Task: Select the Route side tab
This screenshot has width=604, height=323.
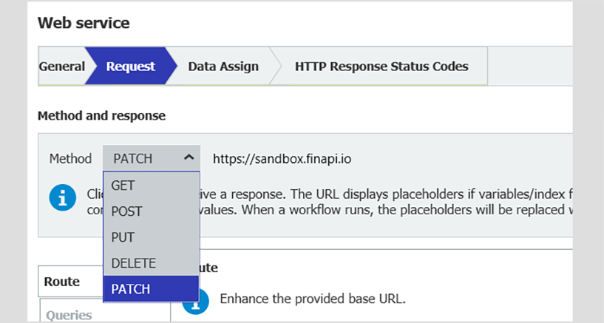Action: [x=62, y=282]
